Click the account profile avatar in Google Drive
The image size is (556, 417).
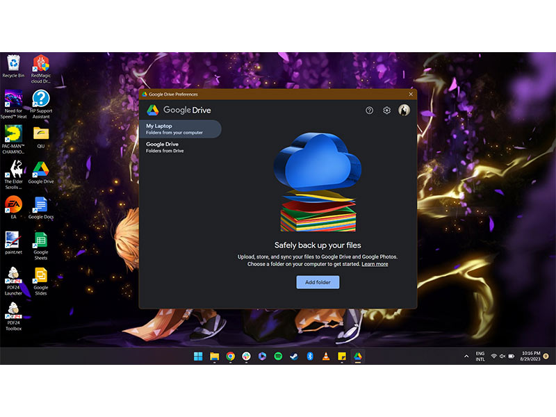pos(404,110)
